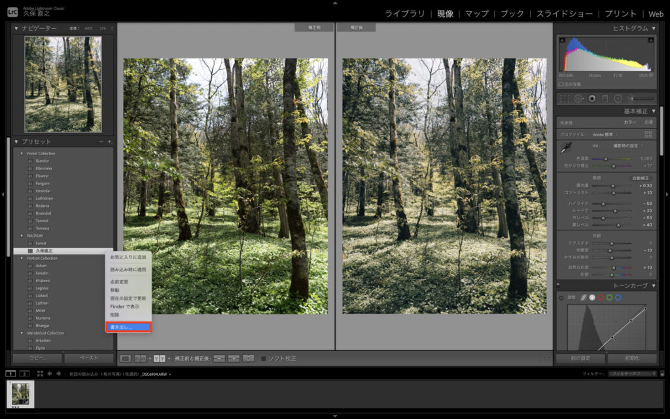
Task: Select the crop overlay grid tool
Action: (565, 99)
